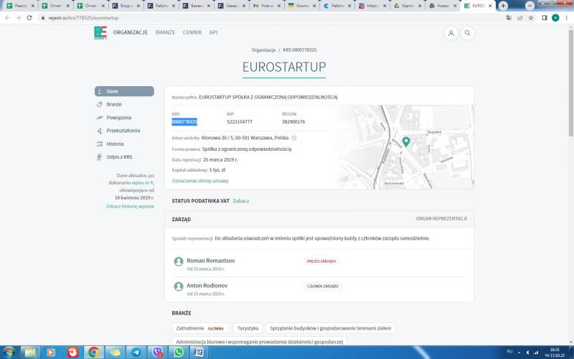The height and width of the screenshot is (359, 574).
Task: Click the wpisu nr 4 link
Action: point(143,182)
